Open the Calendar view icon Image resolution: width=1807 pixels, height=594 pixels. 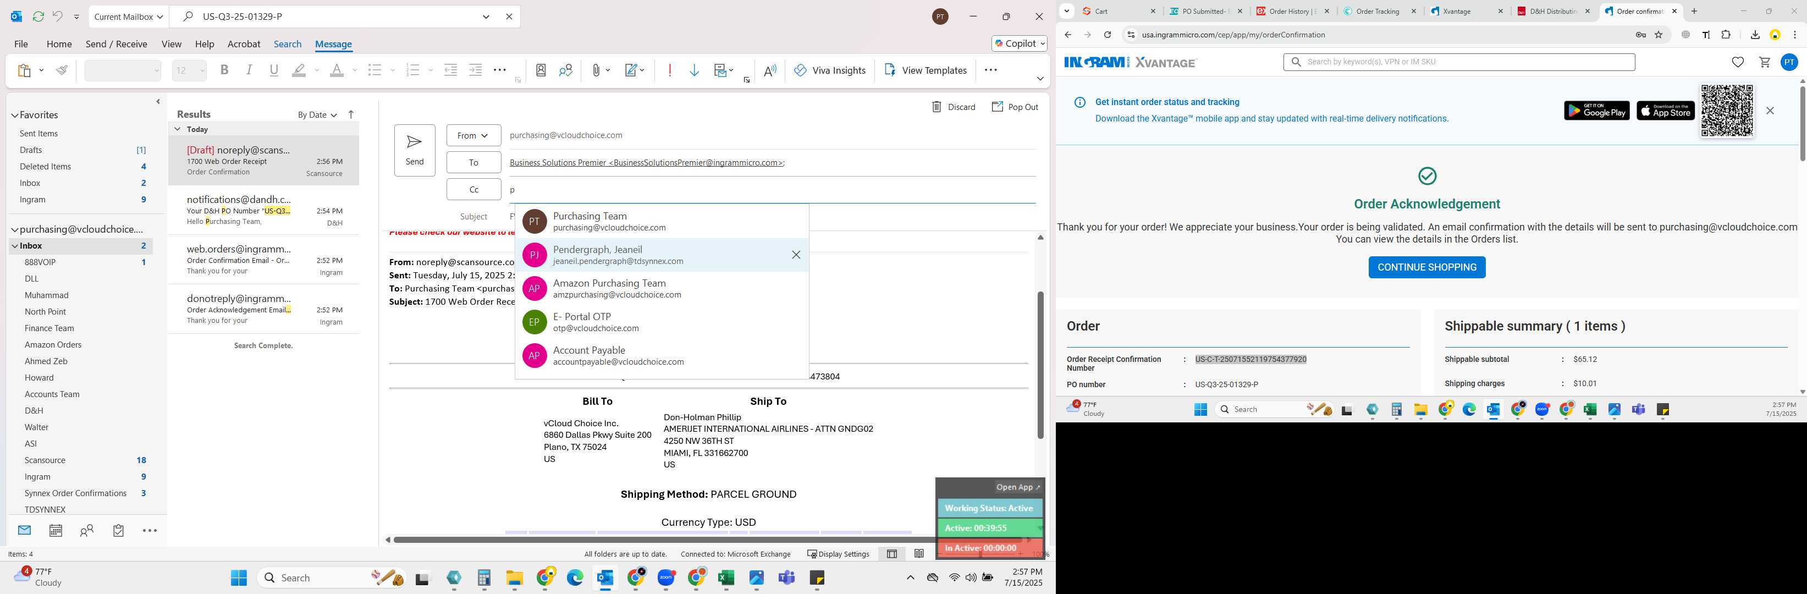pyautogui.click(x=56, y=530)
